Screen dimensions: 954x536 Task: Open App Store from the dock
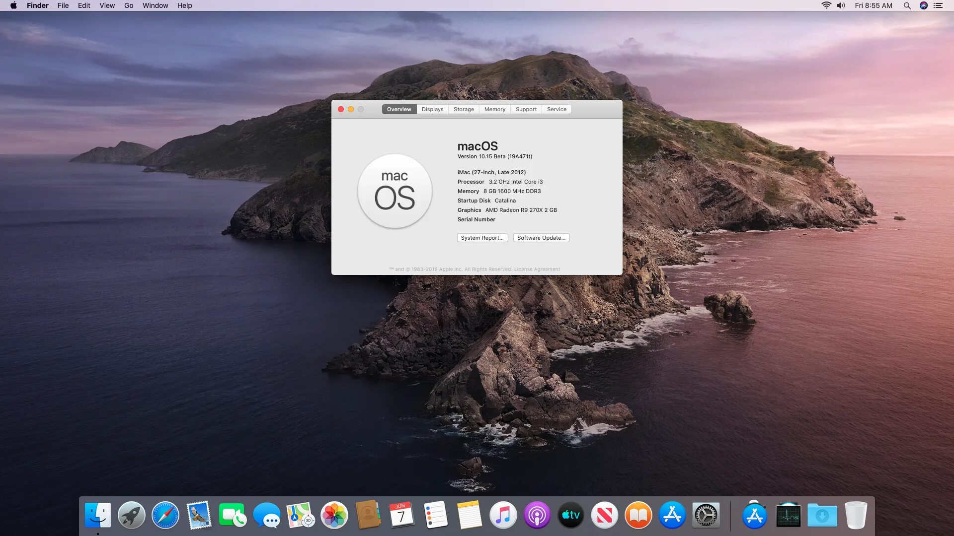pos(672,515)
